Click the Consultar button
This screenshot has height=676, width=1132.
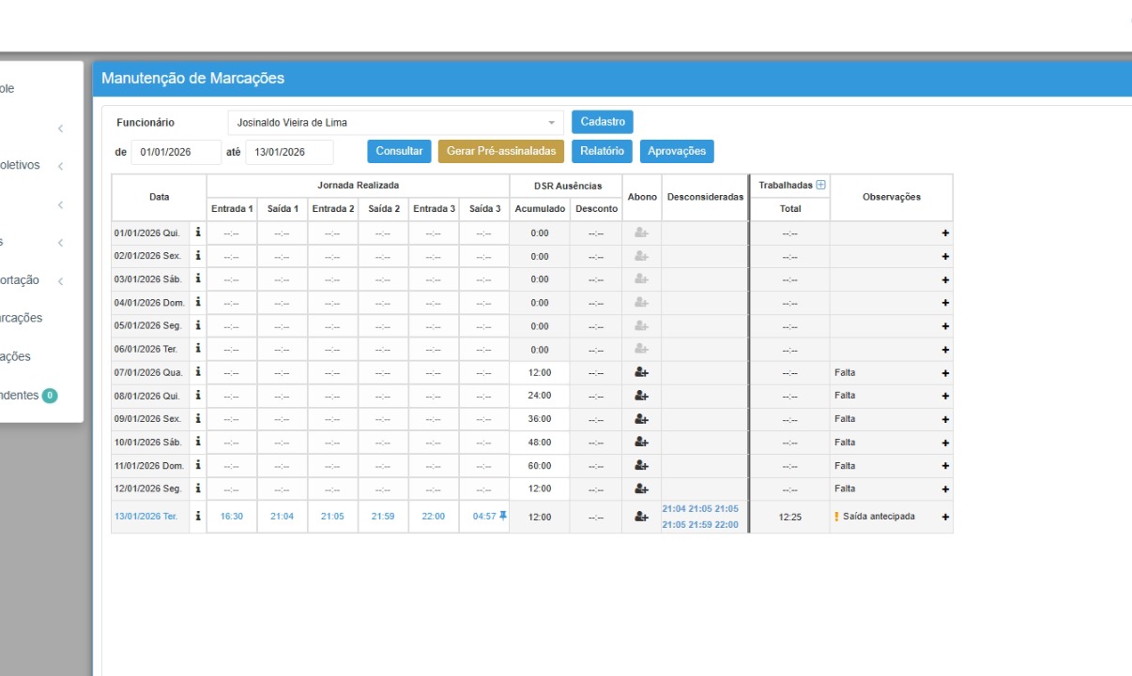tap(399, 151)
